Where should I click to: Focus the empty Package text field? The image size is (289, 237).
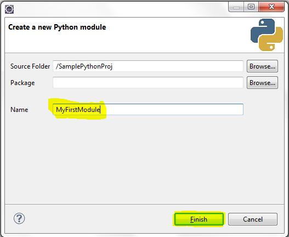tap(148, 83)
